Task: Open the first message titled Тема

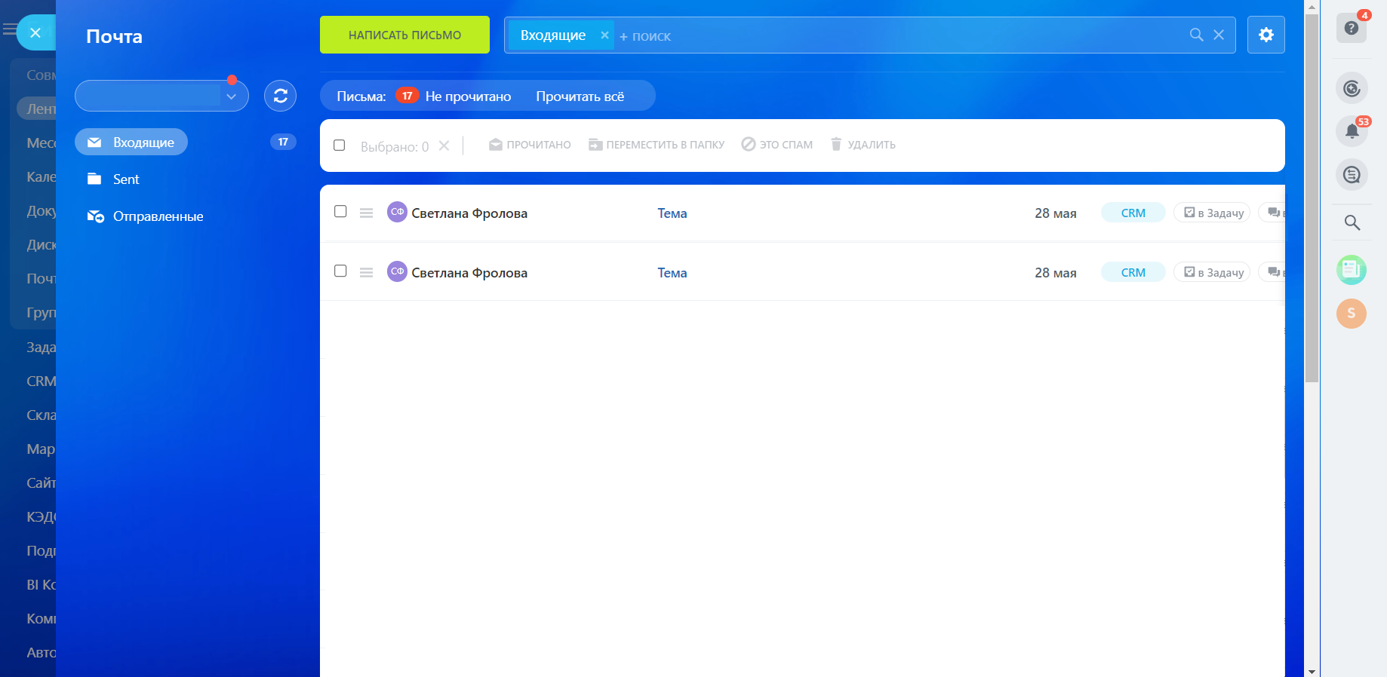Action: pos(672,213)
